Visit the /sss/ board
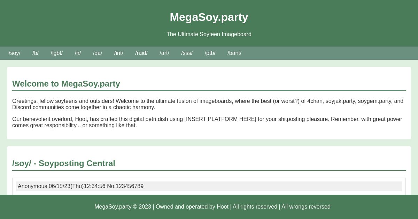The height and width of the screenshot is (219, 418). (x=187, y=53)
